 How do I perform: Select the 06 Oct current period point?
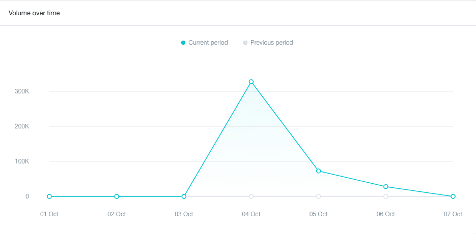385,186
